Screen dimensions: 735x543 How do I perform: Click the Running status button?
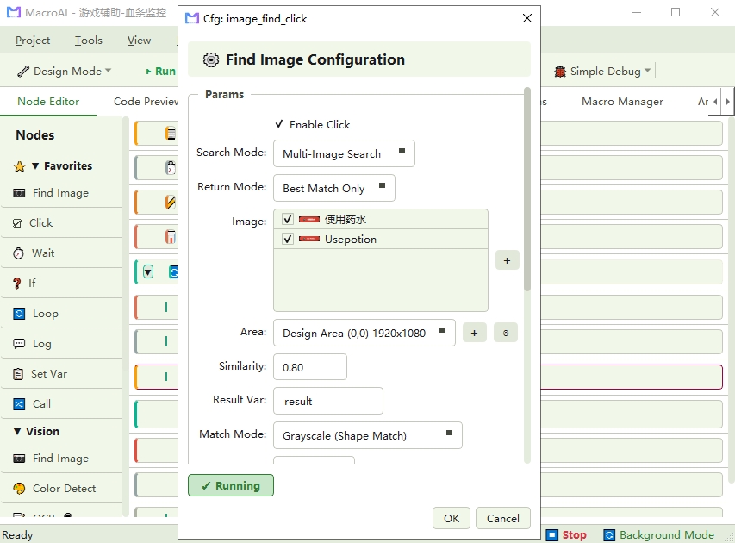click(x=231, y=485)
